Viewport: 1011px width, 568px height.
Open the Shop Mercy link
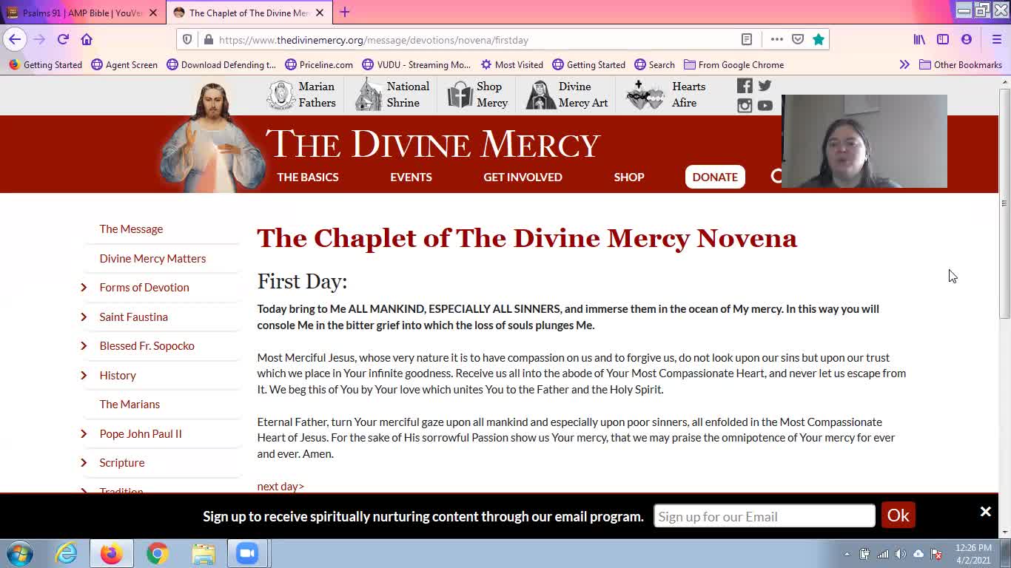477,95
